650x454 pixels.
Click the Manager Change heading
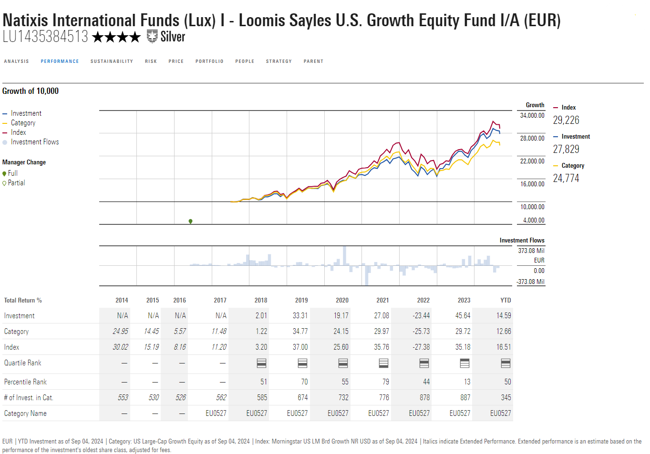pyautogui.click(x=24, y=162)
